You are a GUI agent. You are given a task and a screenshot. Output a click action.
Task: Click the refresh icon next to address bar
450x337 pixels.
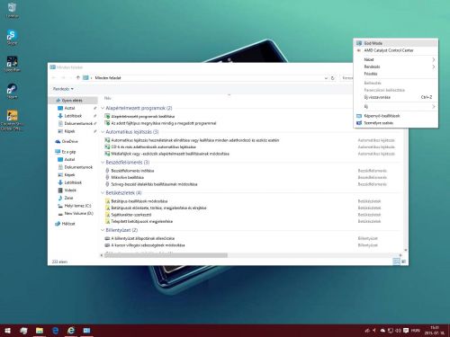coord(332,78)
